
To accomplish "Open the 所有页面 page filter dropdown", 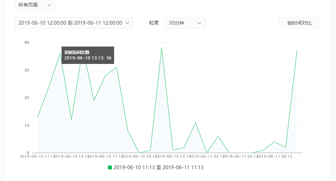I will coord(35,5).
